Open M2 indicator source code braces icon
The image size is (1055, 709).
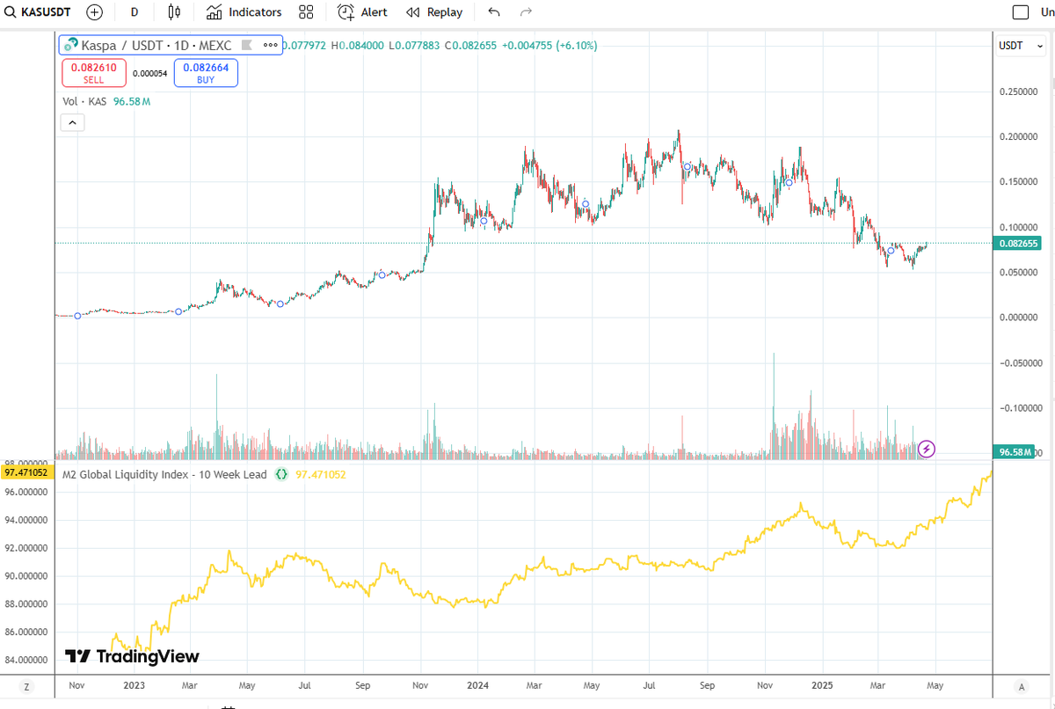pyautogui.click(x=281, y=474)
